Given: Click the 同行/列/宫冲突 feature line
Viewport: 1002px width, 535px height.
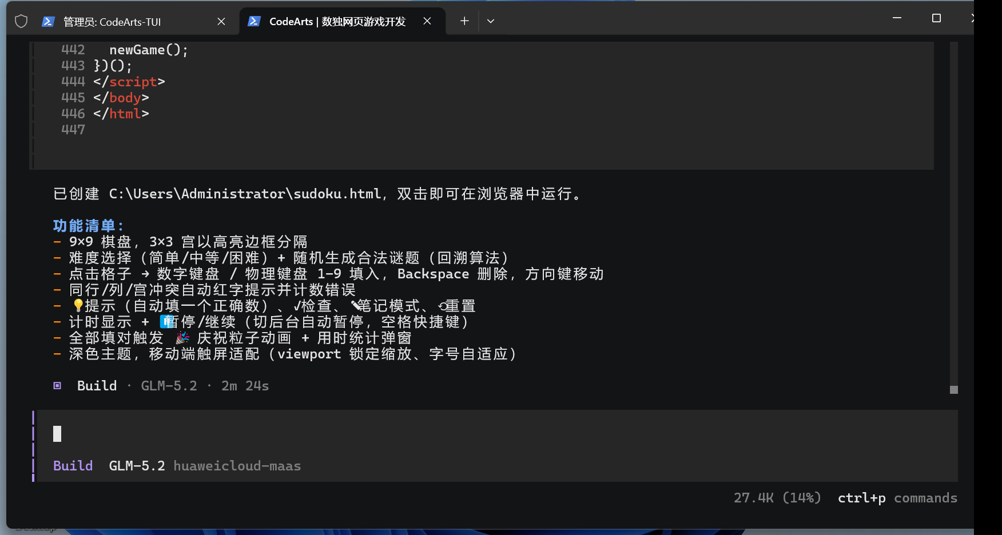Looking at the screenshot, I should click(x=205, y=290).
